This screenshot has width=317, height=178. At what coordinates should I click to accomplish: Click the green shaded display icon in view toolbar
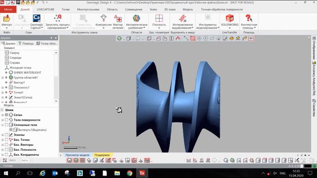pyautogui.click(x=119, y=39)
